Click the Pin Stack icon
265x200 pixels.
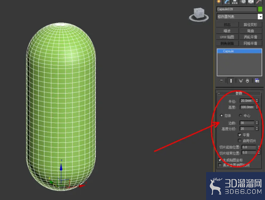221,81
